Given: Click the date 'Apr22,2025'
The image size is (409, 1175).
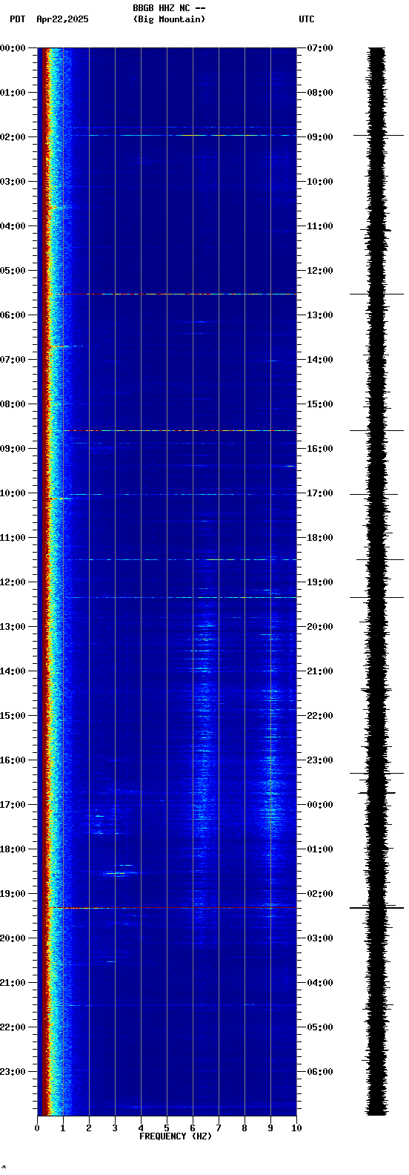Looking at the screenshot, I should pos(62,19).
